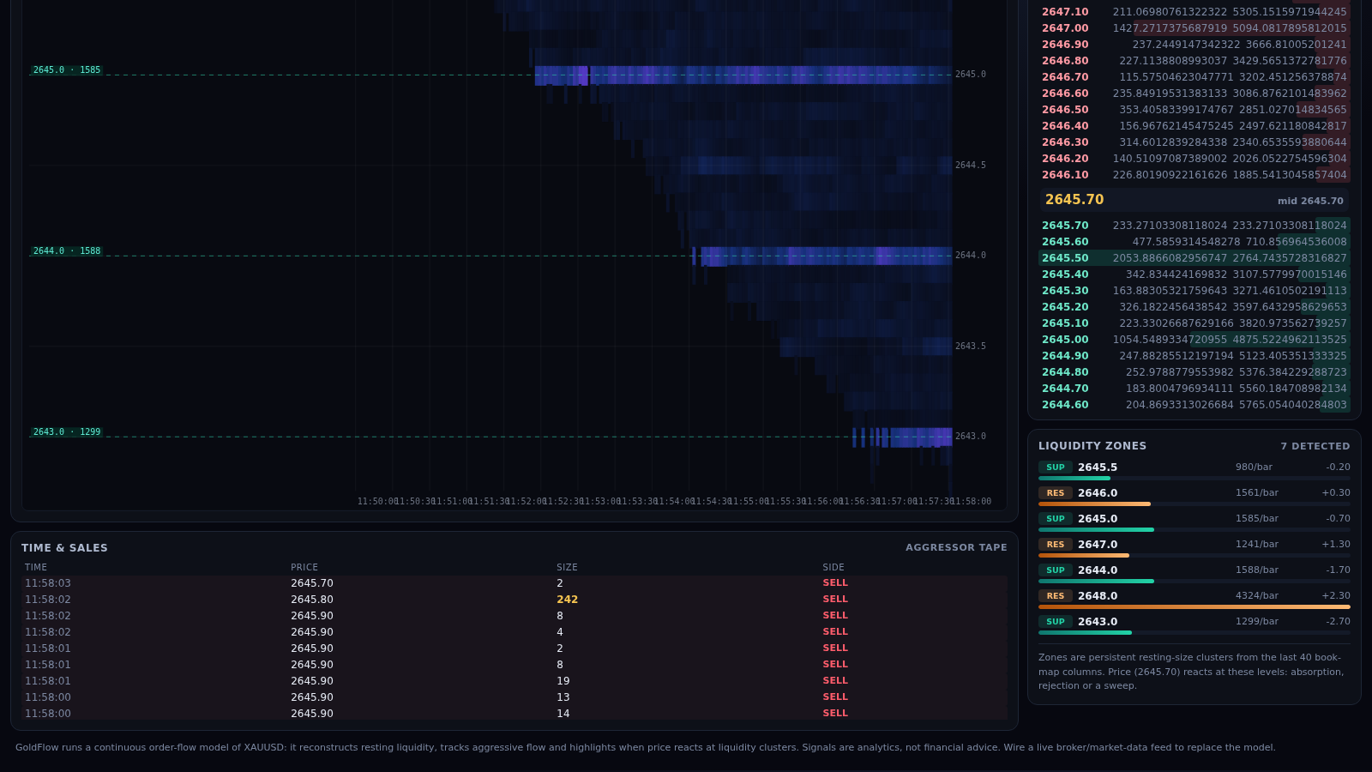Click the 2646.50 ask price in the order book

(1065, 110)
